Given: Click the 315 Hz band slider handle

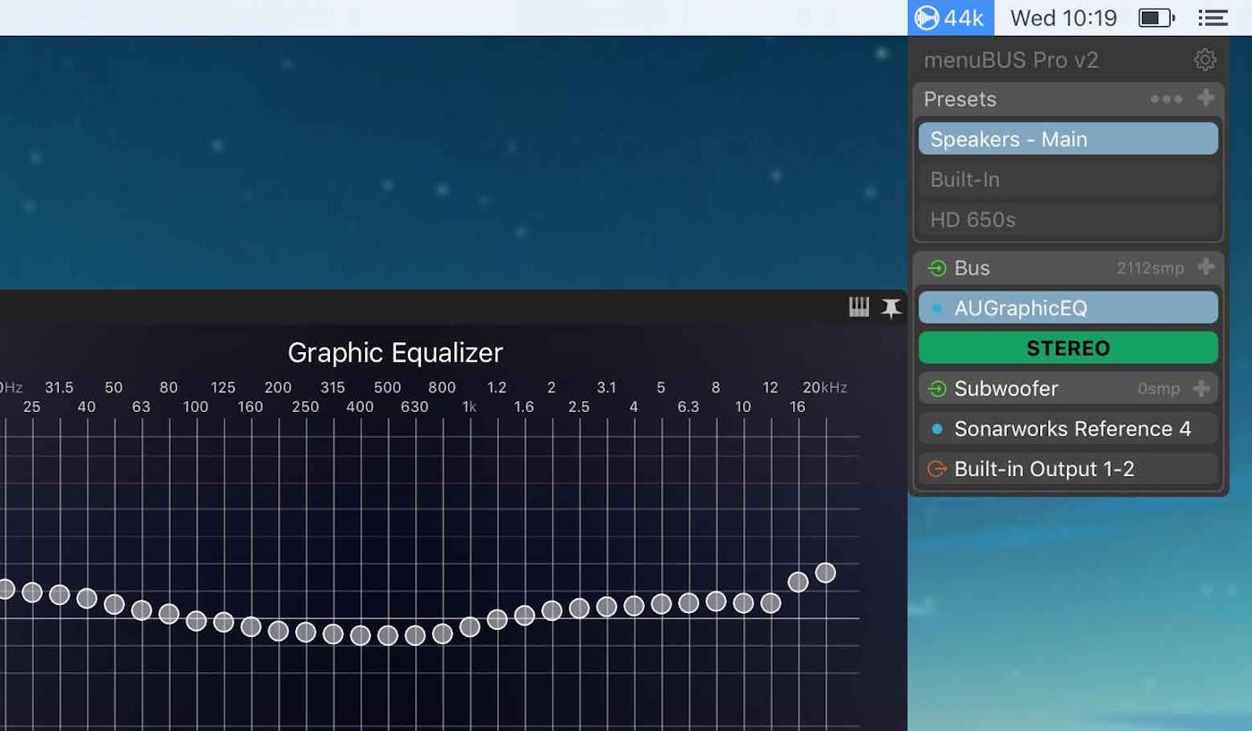Looking at the screenshot, I should point(333,634).
